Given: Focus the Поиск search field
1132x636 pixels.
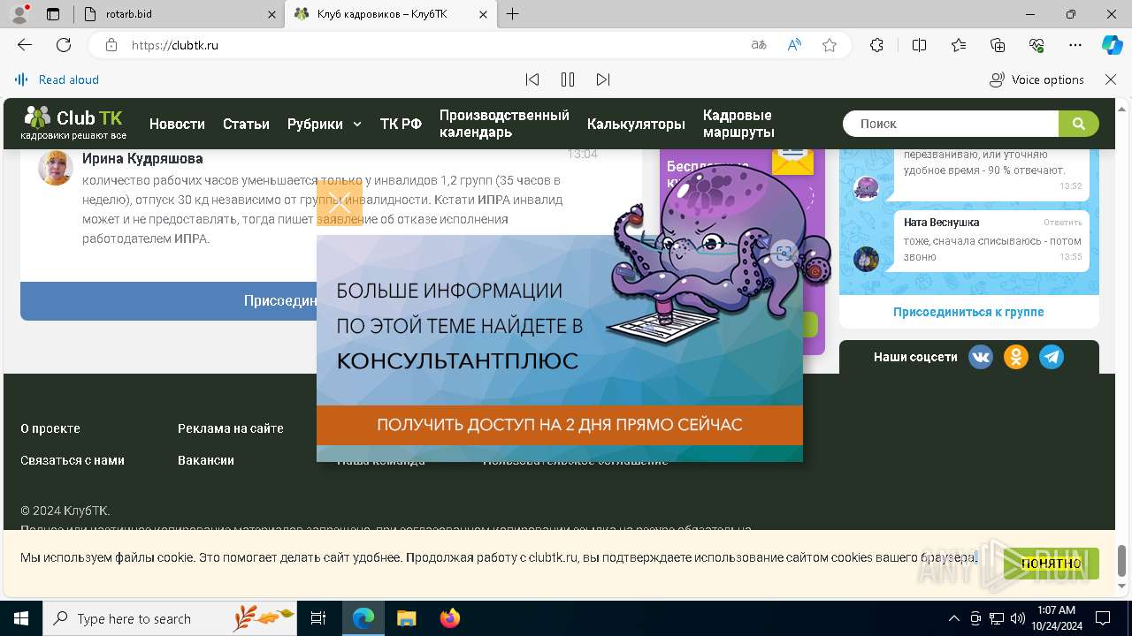Looking at the screenshot, I should click(951, 124).
